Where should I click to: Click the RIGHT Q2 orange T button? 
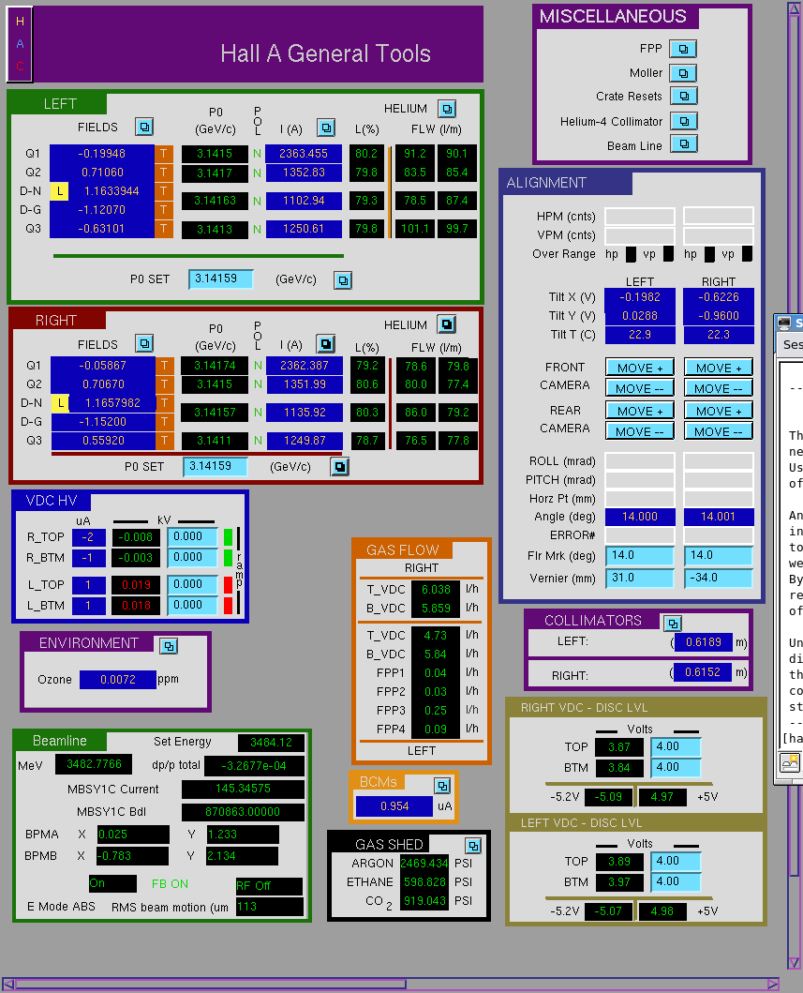(165, 384)
